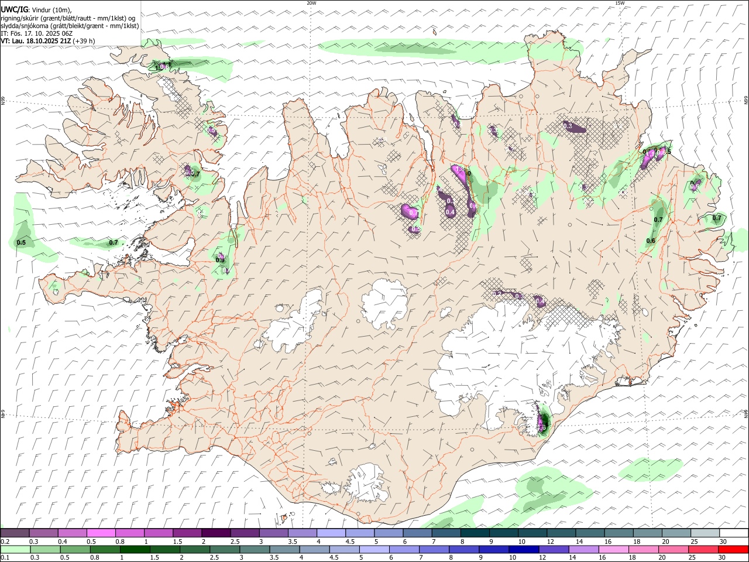This screenshot has height=562, width=749.
Task: Click the '15W' longitude label
Action: [620, 3]
